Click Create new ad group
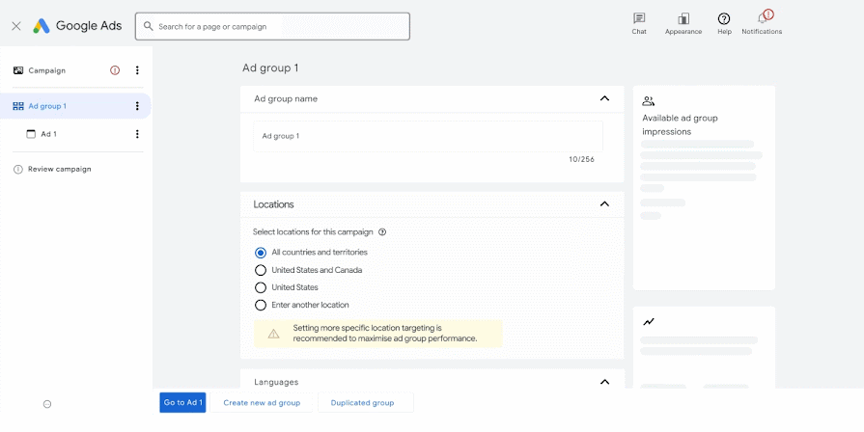This screenshot has width=864, height=432. point(262,402)
